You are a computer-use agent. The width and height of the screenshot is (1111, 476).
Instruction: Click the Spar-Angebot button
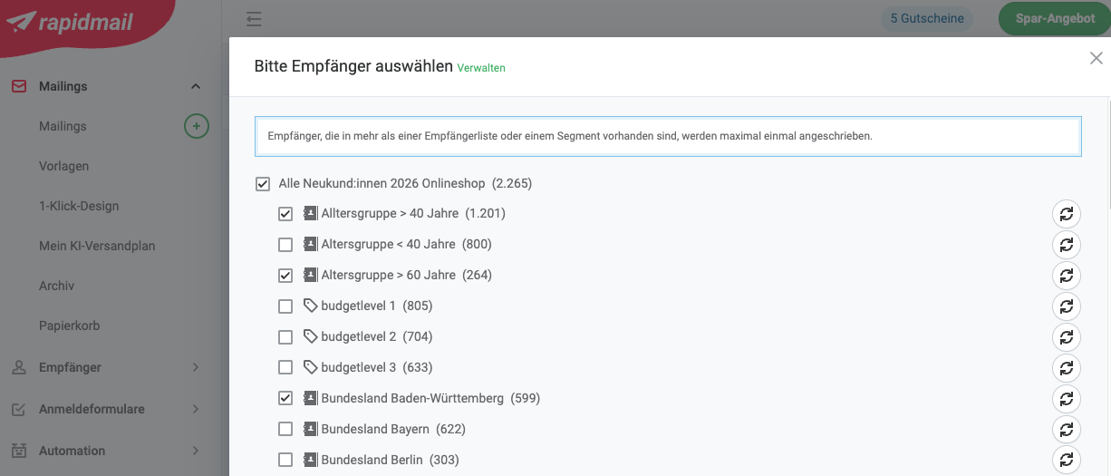pos(1055,18)
